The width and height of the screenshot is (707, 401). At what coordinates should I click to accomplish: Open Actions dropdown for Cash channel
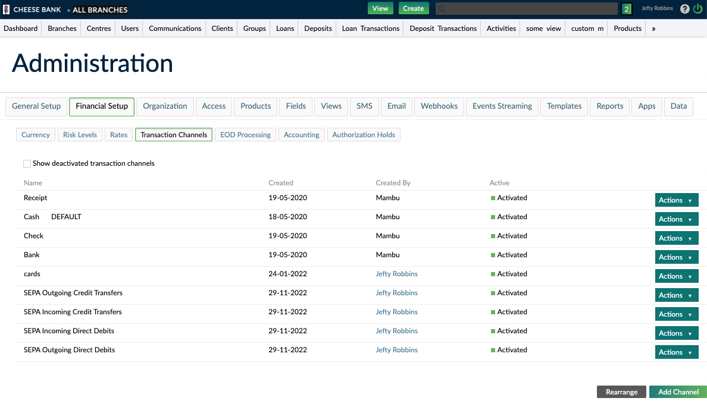pyautogui.click(x=676, y=219)
